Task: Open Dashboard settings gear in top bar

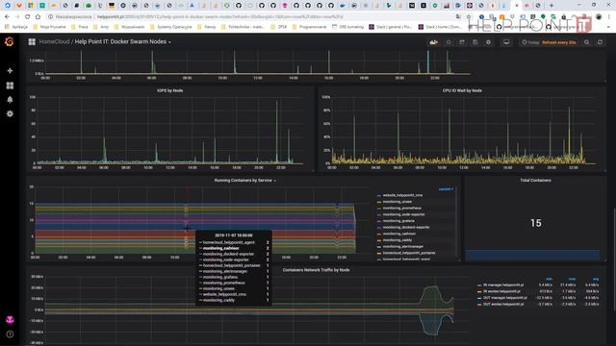Action: tap(488, 42)
